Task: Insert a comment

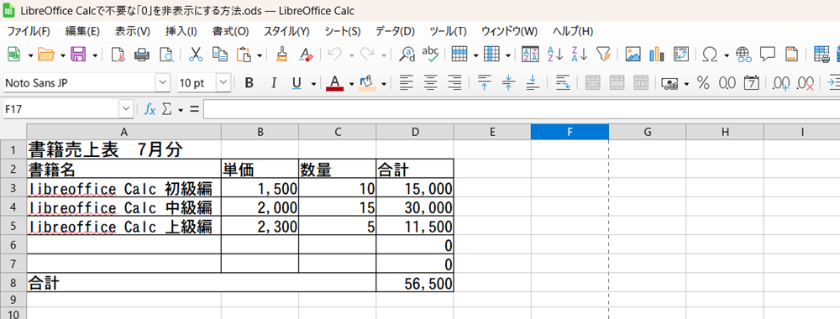Action: tap(768, 54)
